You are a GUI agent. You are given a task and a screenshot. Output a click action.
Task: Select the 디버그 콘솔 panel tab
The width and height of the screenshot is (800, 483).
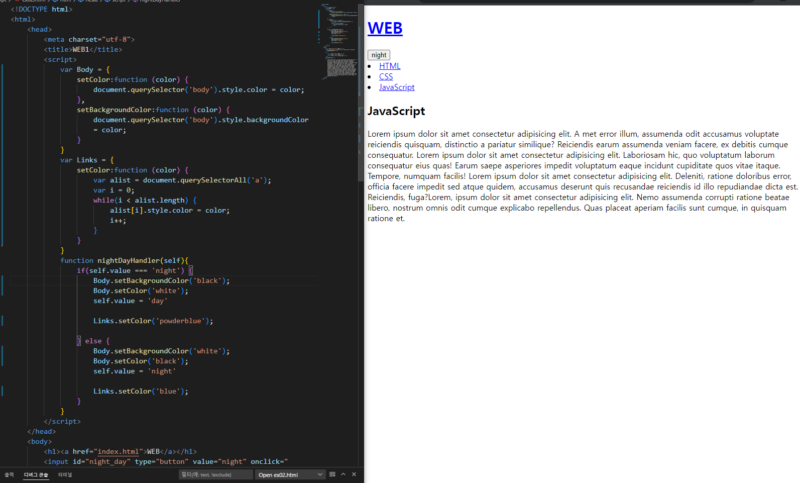tap(36, 474)
